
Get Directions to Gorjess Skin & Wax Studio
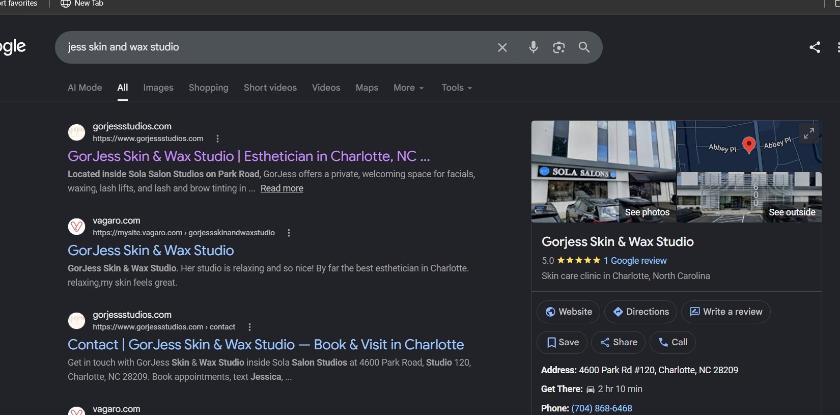pos(640,312)
